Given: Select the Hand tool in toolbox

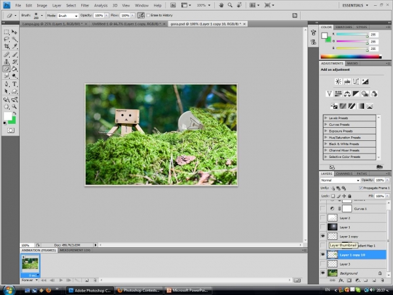Looking at the screenshot, I should (7, 107).
